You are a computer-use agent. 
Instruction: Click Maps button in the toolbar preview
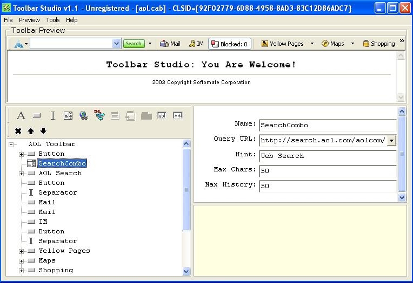point(333,44)
